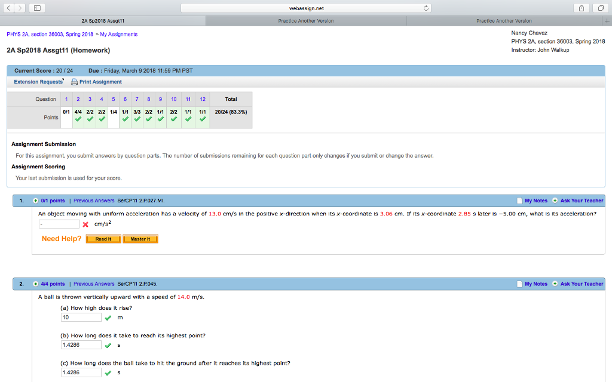The image size is (612, 382).
Task: Click the Master It help button
Action: point(140,239)
